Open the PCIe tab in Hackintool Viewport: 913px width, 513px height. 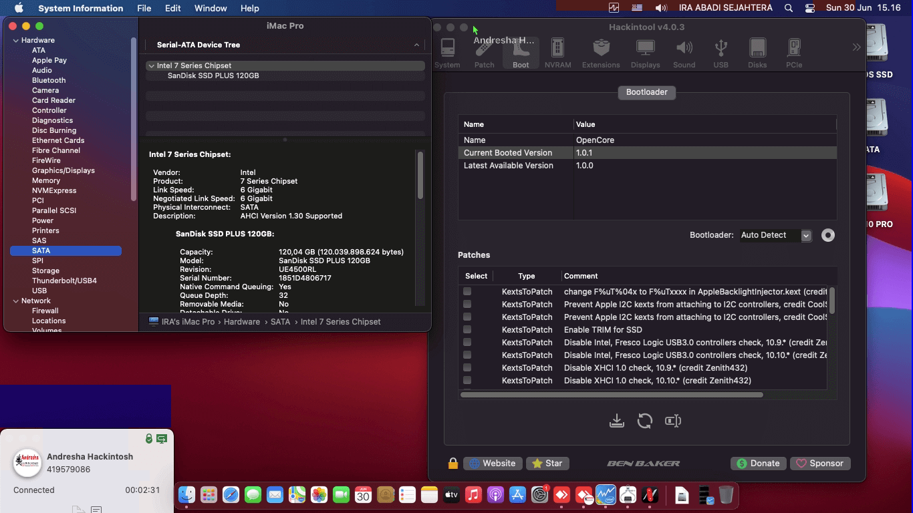(x=794, y=53)
